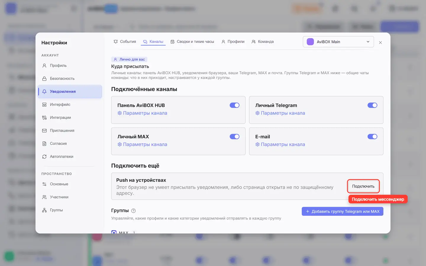Image resolution: width=426 pixels, height=266 pixels.
Task: Click the Лично для вас badge
Action: tap(129, 59)
